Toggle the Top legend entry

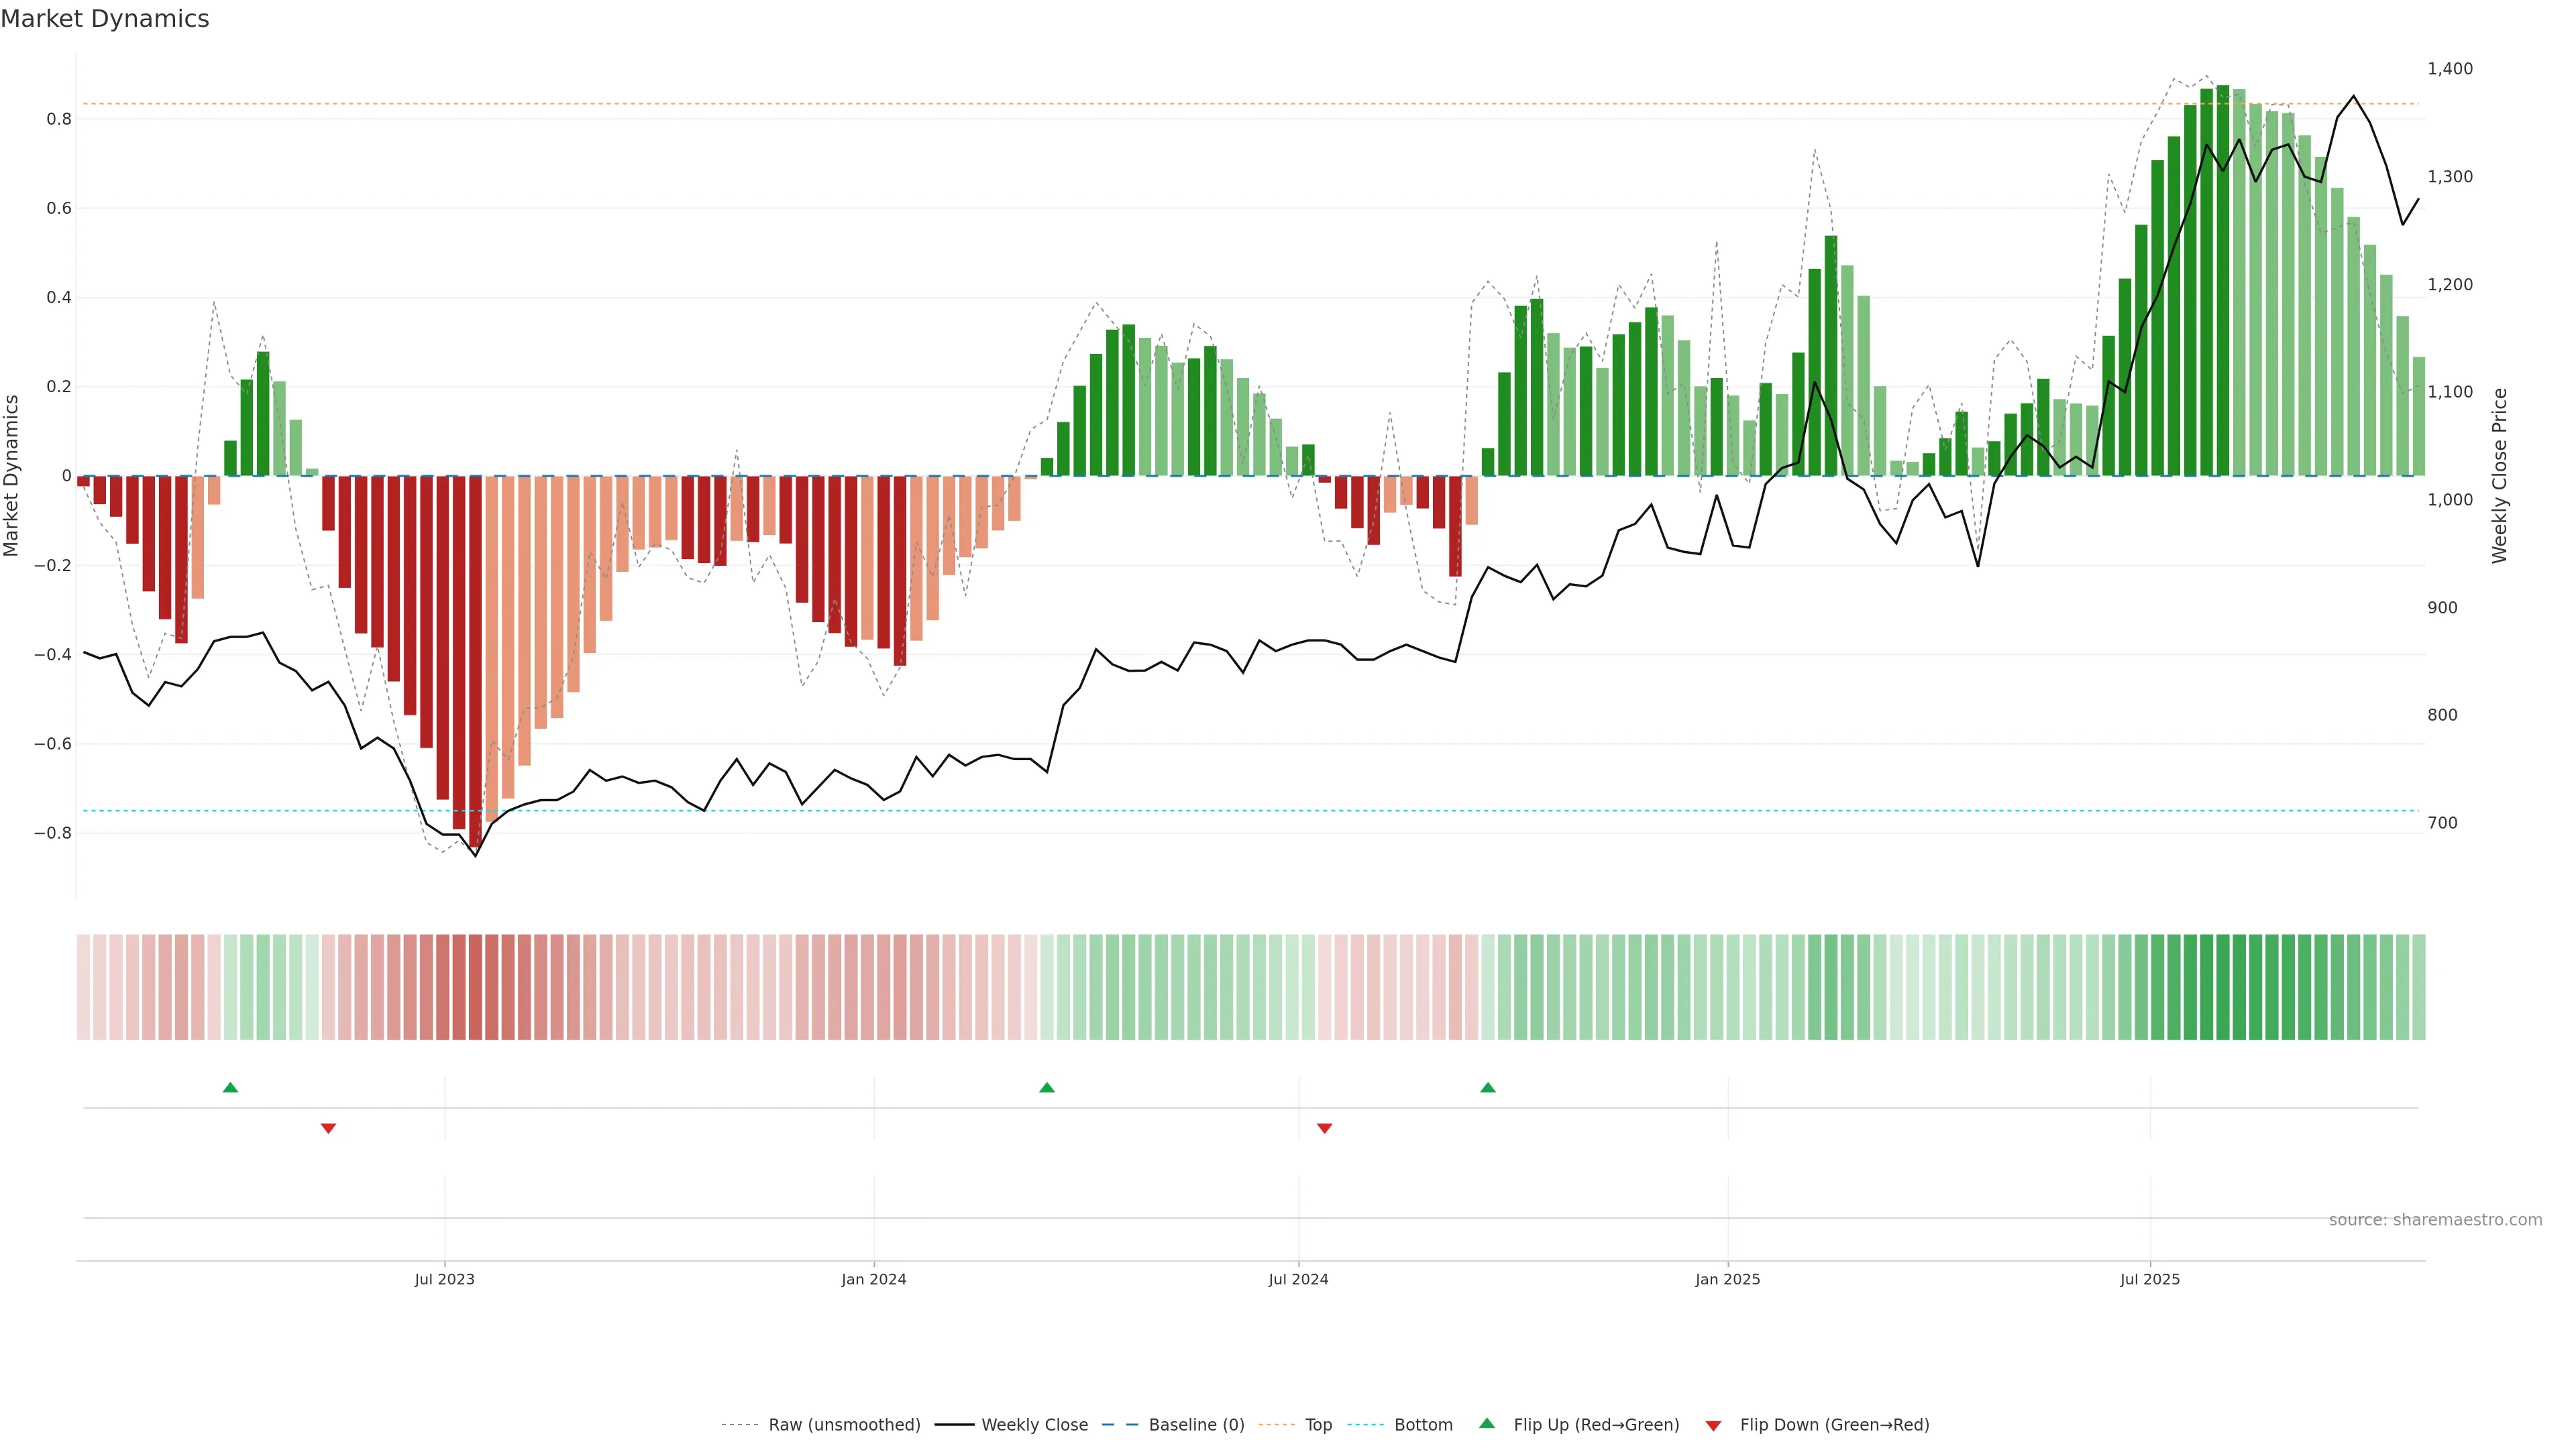pyautogui.click(x=1318, y=1425)
